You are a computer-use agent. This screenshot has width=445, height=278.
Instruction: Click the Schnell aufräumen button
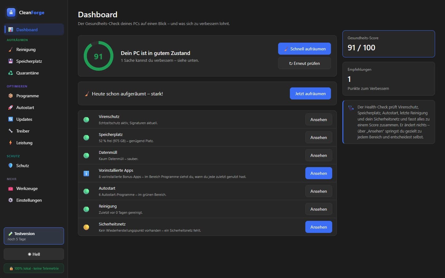(304, 49)
